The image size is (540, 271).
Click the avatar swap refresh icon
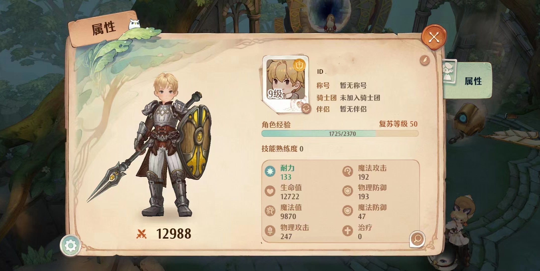coord(306,109)
